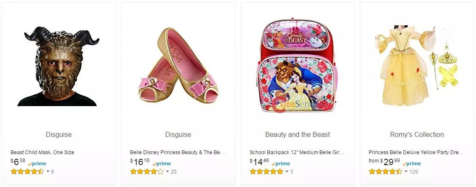This screenshot has height=187, width=476.
Task: Click the Beast Child Mask, One Size title
Action: tap(42, 152)
